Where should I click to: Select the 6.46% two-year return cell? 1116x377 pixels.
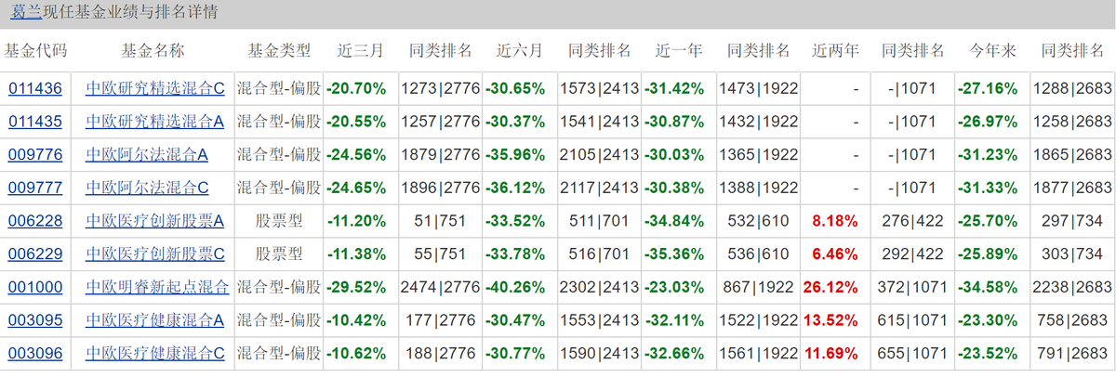point(835,254)
